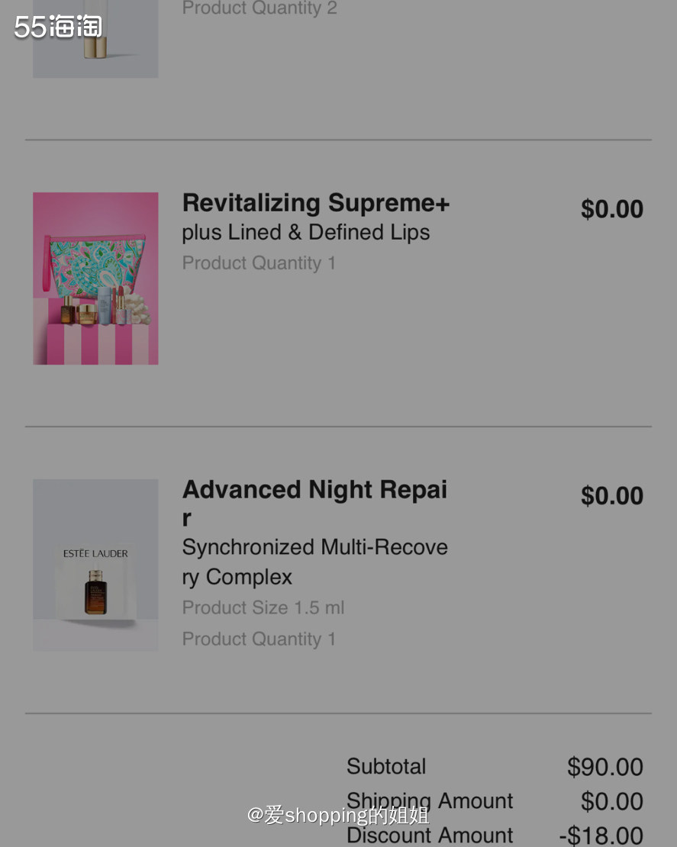Click the $0.00 price for Revitalizing Supreme+
The width and height of the screenshot is (677, 847).
tap(611, 209)
